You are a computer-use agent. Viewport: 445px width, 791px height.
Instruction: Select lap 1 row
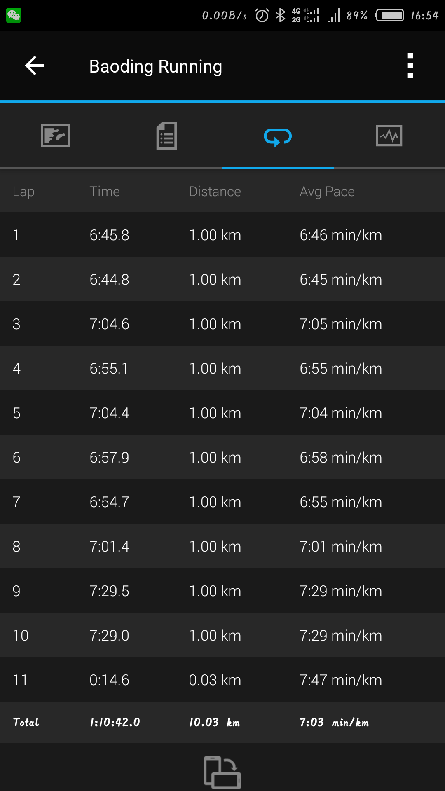pos(222,235)
